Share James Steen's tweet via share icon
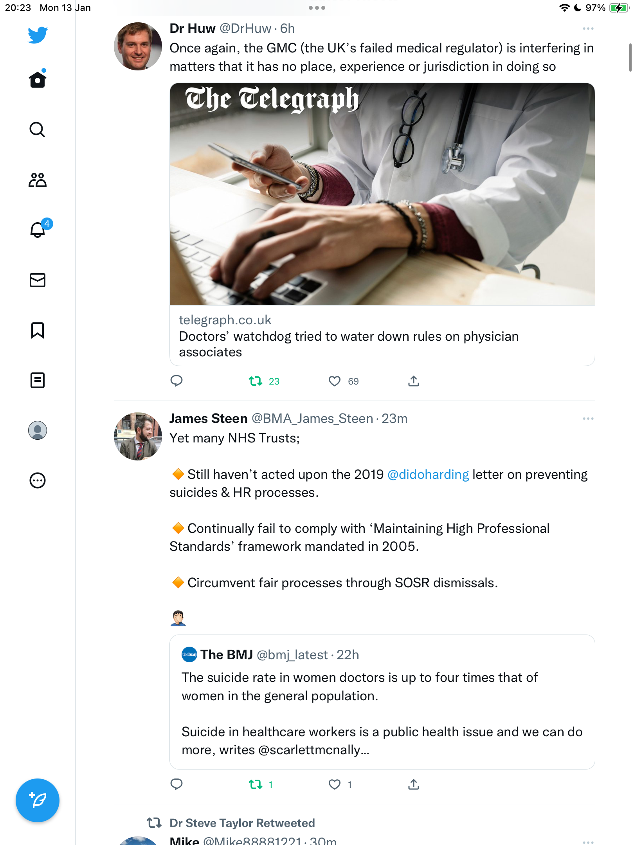This screenshot has height=845, width=634. click(413, 784)
